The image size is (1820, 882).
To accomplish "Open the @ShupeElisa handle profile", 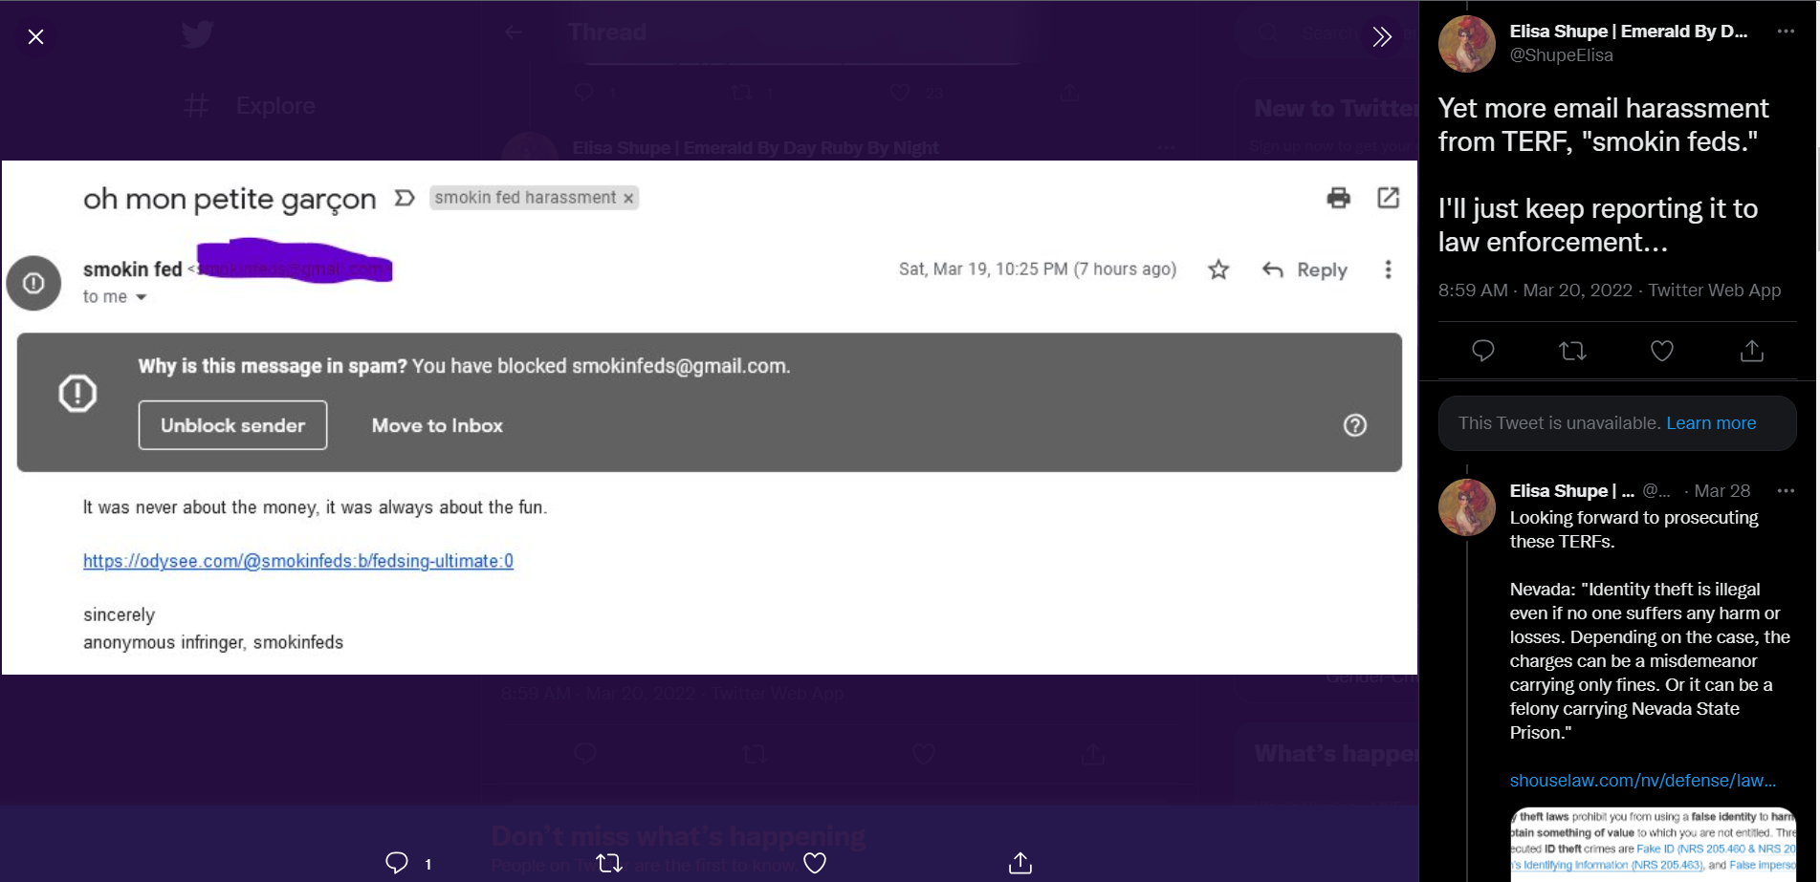I will coord(1561,55).
